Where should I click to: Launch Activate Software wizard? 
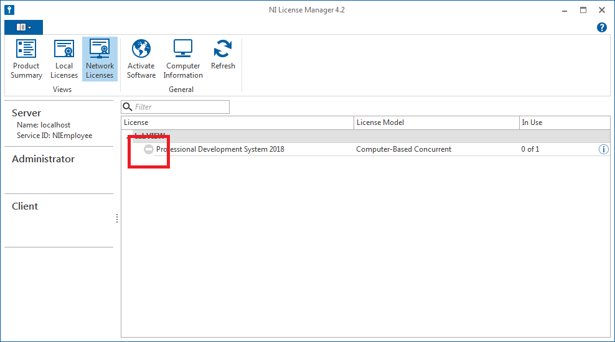click(x=141, y=59)
